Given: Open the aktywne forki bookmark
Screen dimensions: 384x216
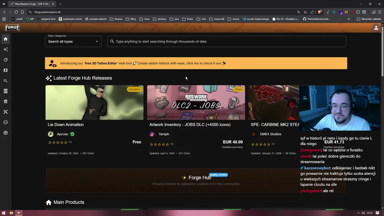Looking at the screenshot, I should pyautogui.click(x=46, y=19).
